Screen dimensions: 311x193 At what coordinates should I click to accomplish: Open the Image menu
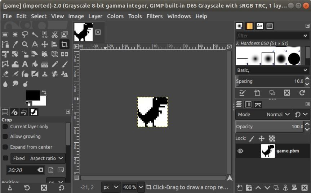[x=76, y=16]
